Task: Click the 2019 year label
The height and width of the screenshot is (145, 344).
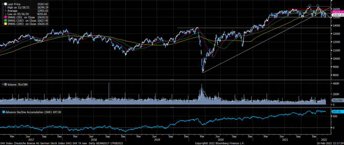Action: point(157,139)
